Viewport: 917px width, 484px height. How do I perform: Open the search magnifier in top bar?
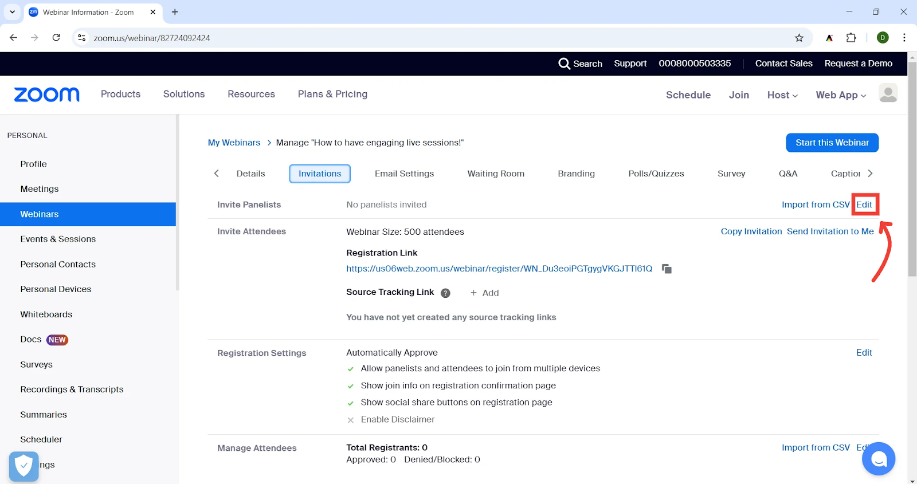point(564,64)
